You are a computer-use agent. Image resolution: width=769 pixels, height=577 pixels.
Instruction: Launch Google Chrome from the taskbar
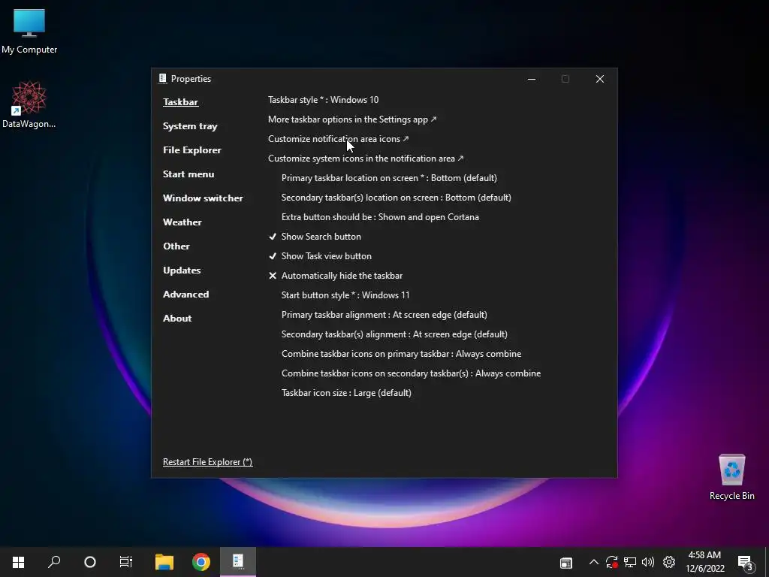pos(201,562)
